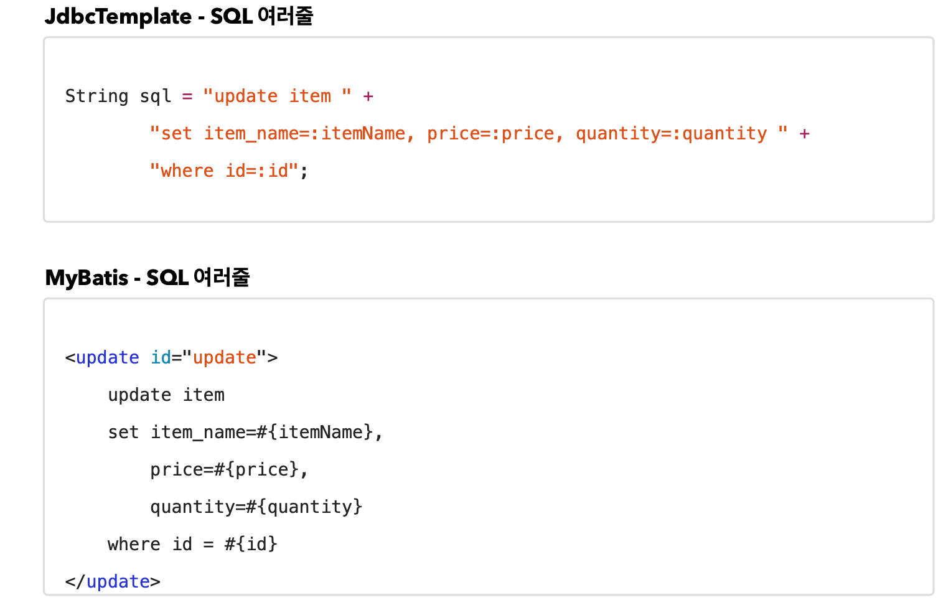The image size is (951, 605).
Task: Click the line "price=#{price},"
Action: click(229, 470)
